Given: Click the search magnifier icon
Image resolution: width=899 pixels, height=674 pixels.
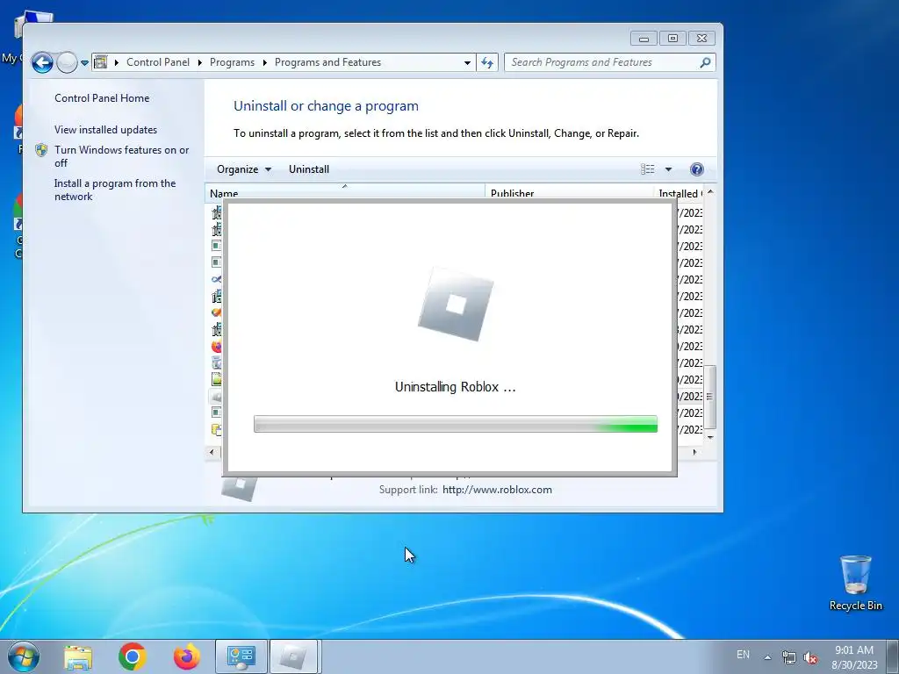Looking at the screenshot, I should point(705,62).
